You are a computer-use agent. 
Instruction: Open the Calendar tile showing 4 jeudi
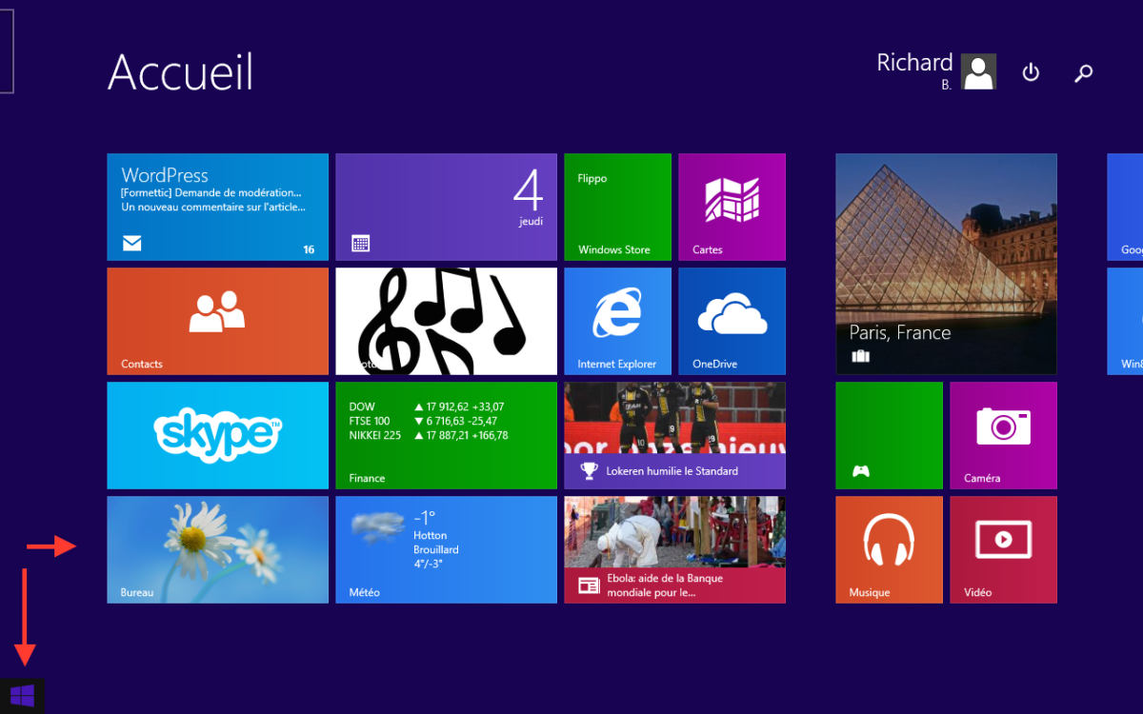(446, 207)
